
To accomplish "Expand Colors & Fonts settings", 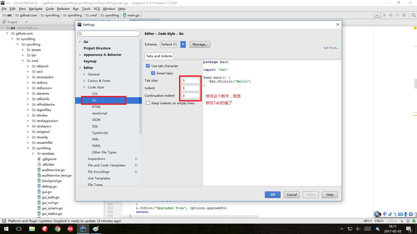I will [84, 81].
